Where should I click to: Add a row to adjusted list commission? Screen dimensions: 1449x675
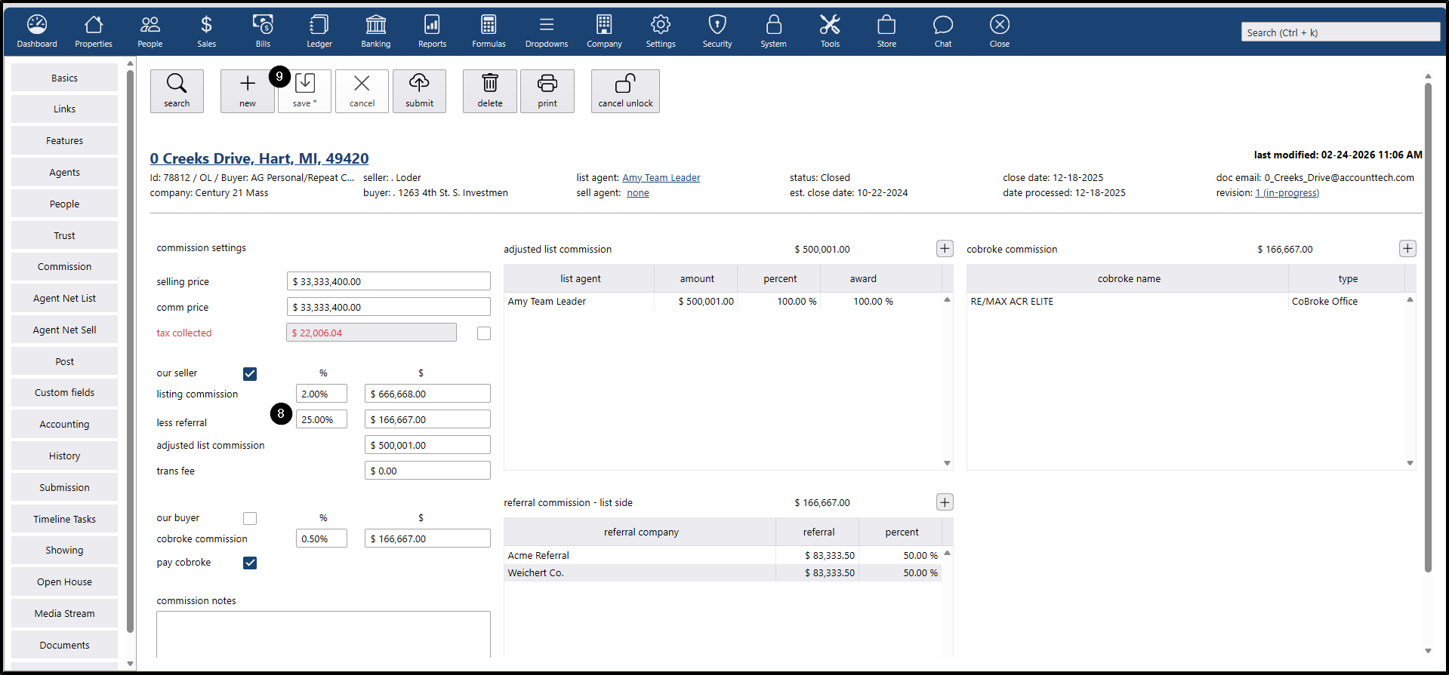(945, 249)
